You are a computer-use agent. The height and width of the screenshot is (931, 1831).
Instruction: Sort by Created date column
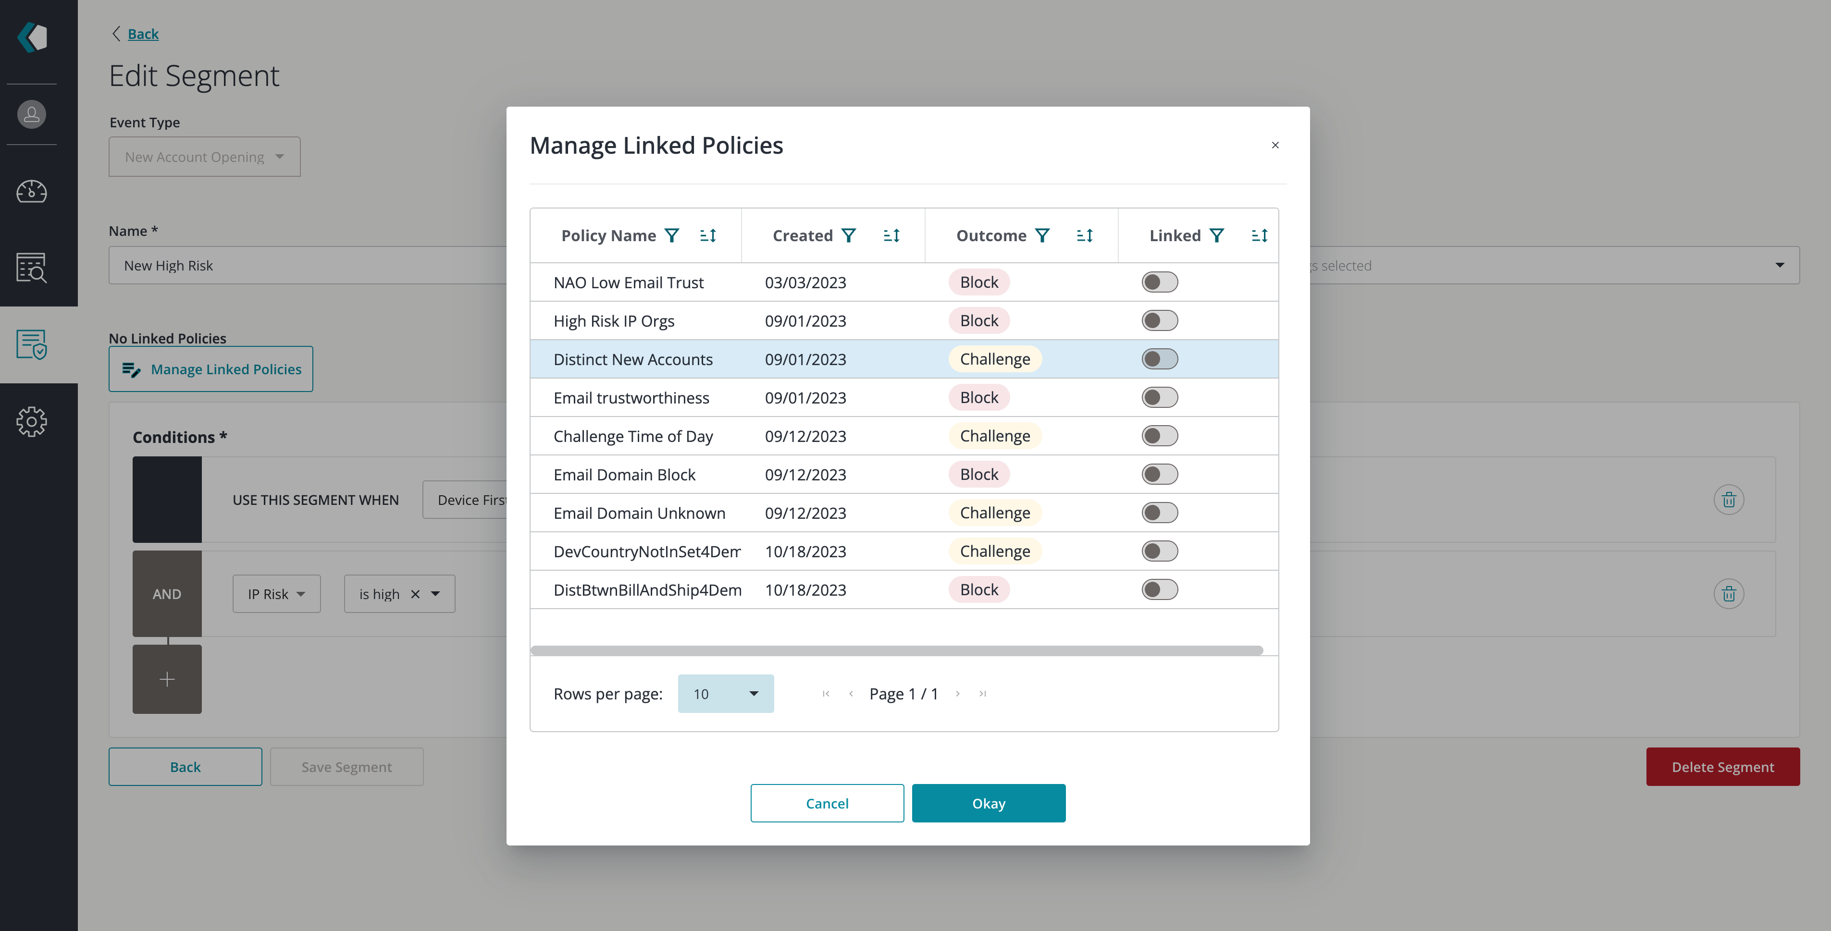pos(892,235)
